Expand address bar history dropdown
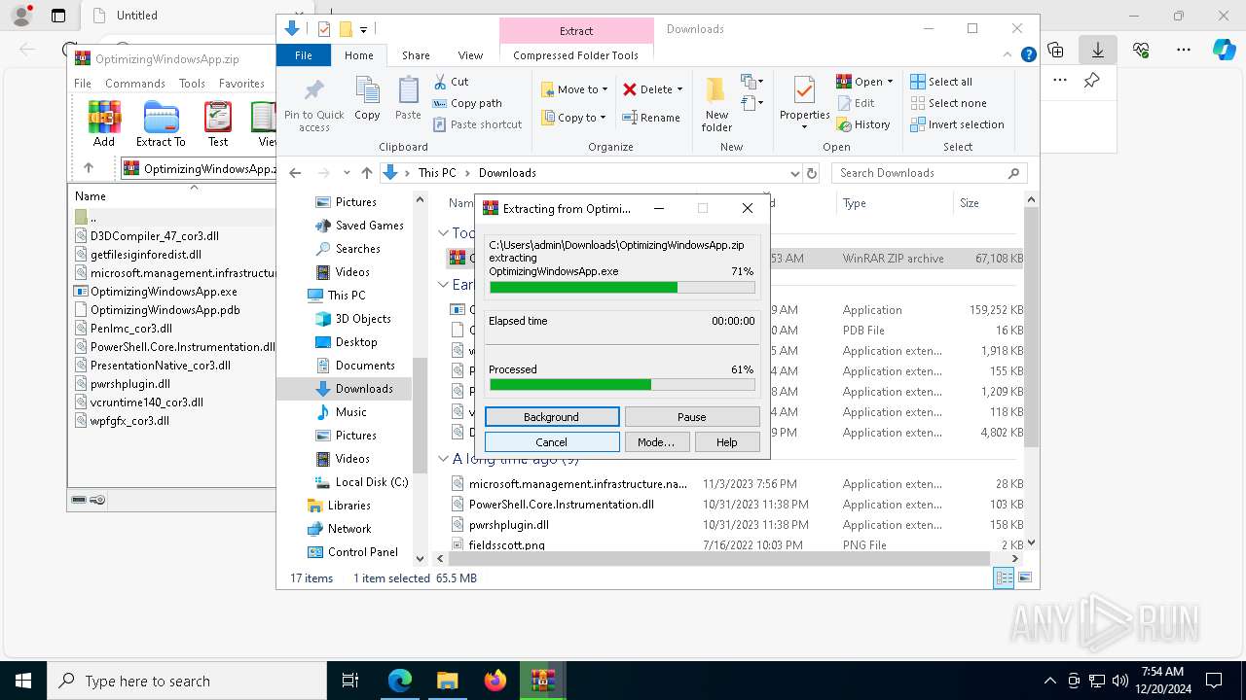 coord(795,173)
